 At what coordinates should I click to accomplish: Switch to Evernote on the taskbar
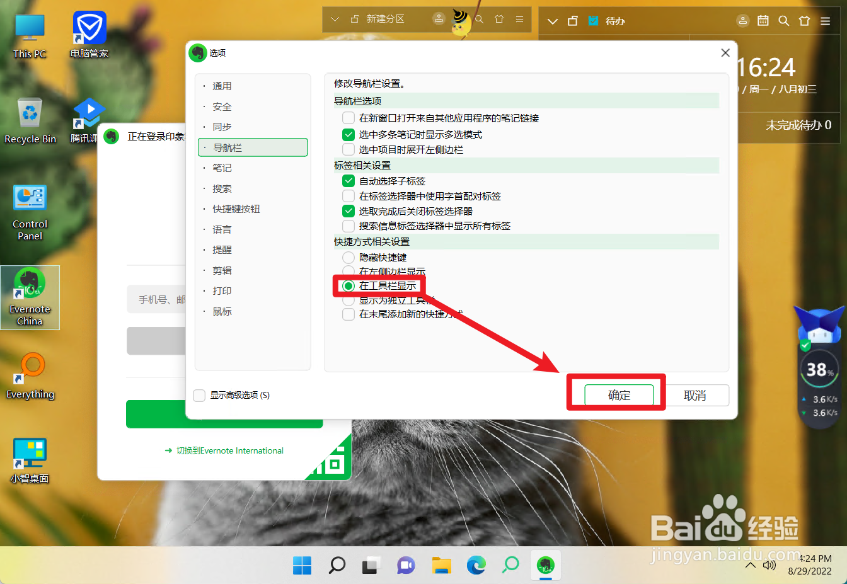545,565
